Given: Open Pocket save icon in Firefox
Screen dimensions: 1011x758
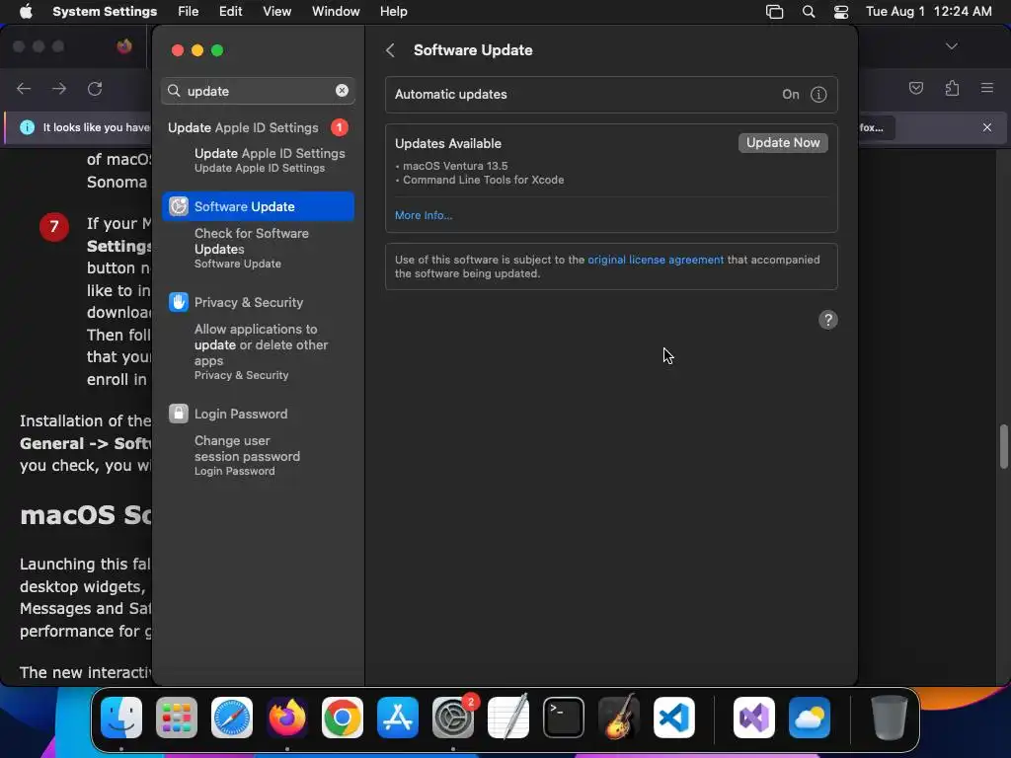Looking at the screenshot, I should [915, 88].
